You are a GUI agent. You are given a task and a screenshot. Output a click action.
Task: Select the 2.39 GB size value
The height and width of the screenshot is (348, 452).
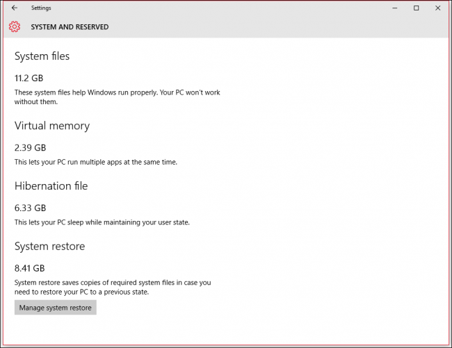click(x=30, y=147)
